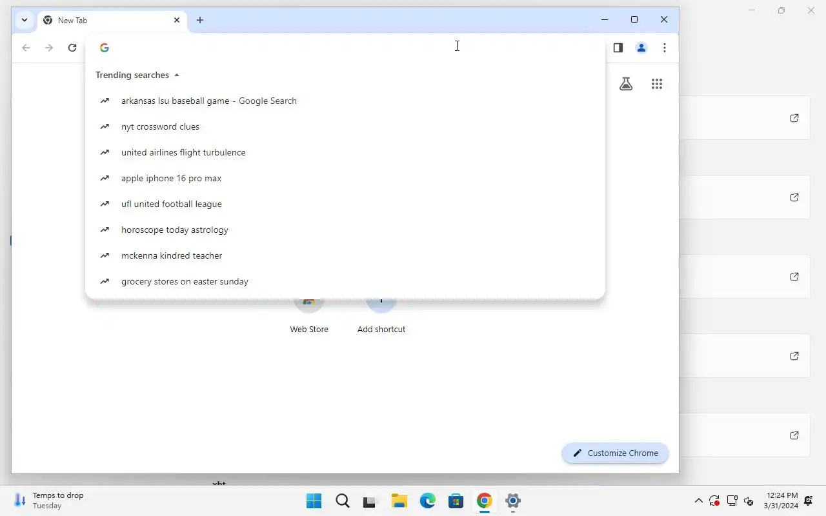Open a new tab with plus button
Image resolution: width=826 pixels, height=516 pixels.
tap(200, 20)
